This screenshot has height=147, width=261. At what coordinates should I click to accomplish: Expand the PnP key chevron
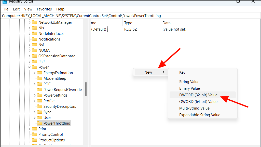click(x=30, y=62)
